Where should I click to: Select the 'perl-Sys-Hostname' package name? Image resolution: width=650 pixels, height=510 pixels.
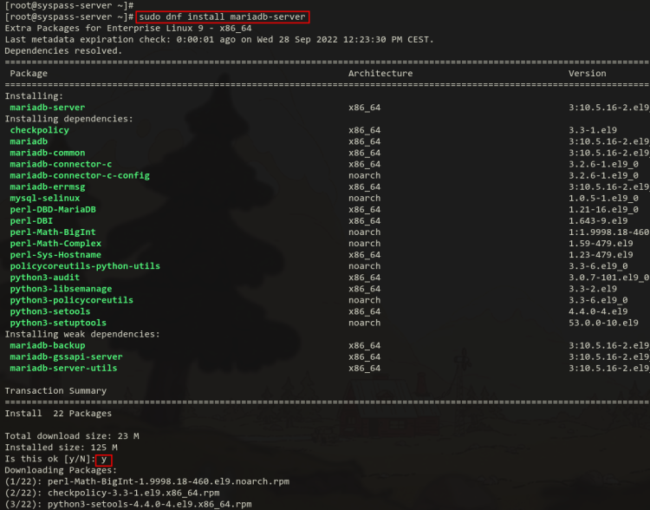pyautogui.click(x=55, y=255)
